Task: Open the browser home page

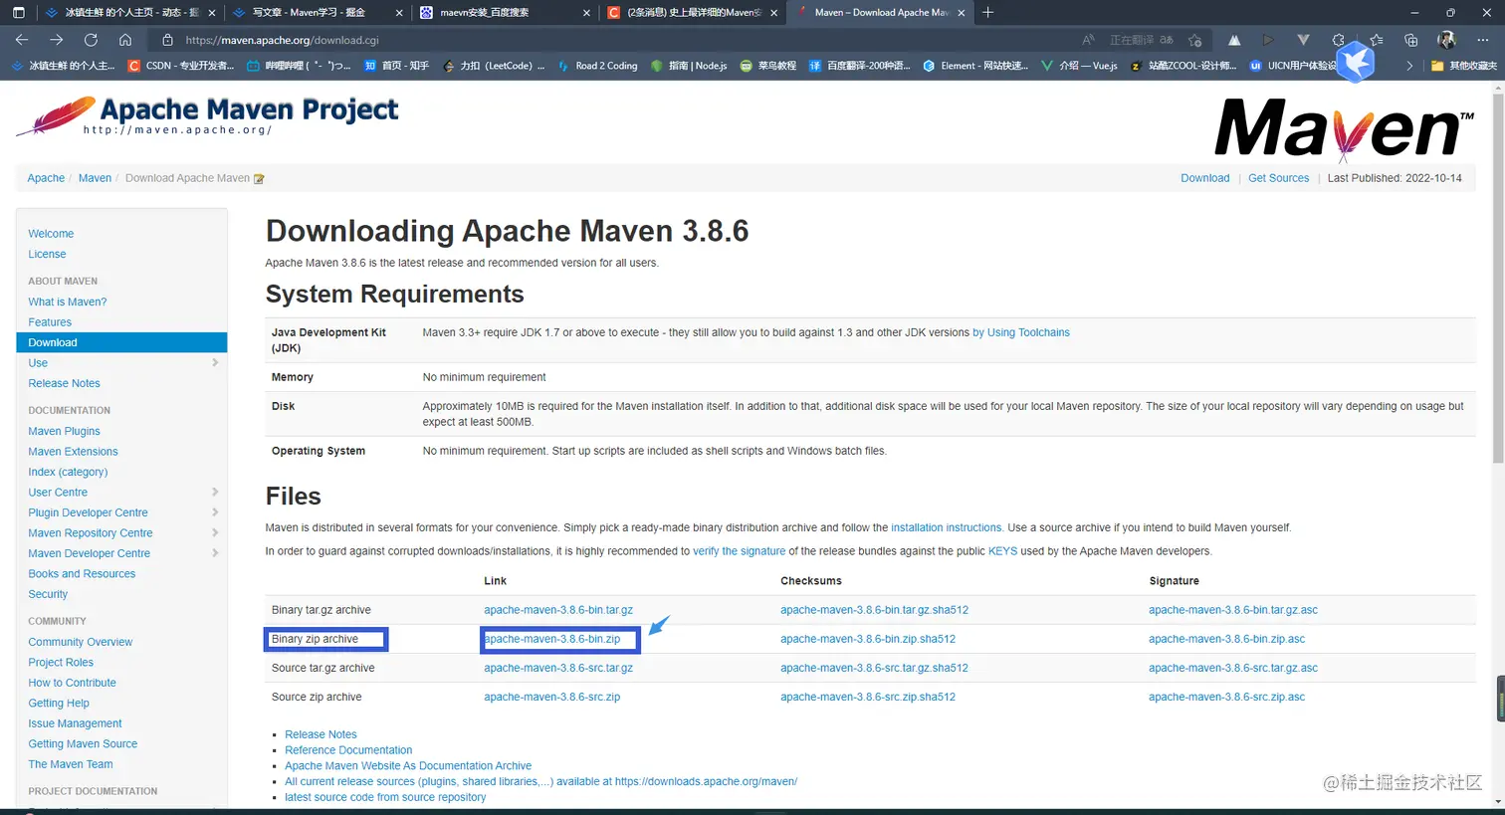Action: point(125,40)
